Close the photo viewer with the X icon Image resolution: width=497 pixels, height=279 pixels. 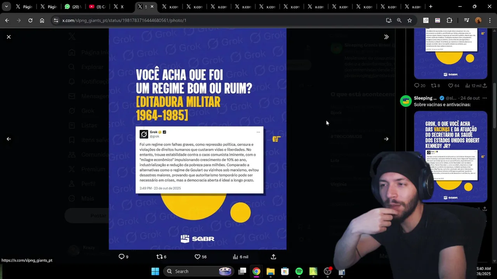9,37
